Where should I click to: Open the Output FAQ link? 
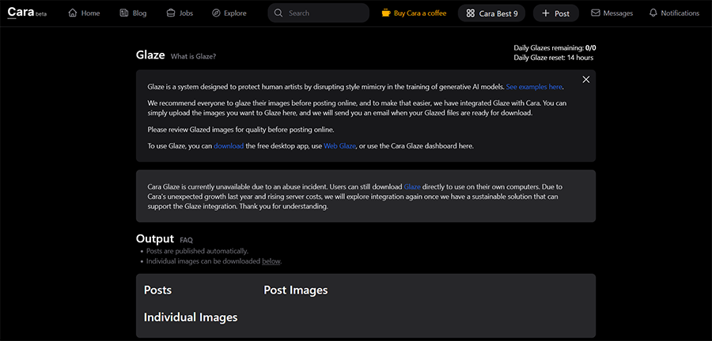tap(186, 240)
